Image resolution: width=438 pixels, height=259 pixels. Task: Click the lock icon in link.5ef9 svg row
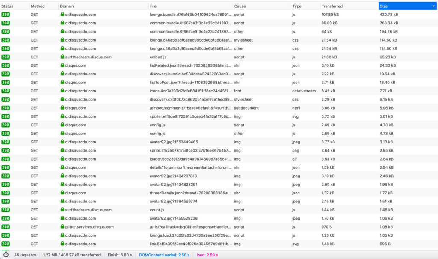[x=62, y=244]
